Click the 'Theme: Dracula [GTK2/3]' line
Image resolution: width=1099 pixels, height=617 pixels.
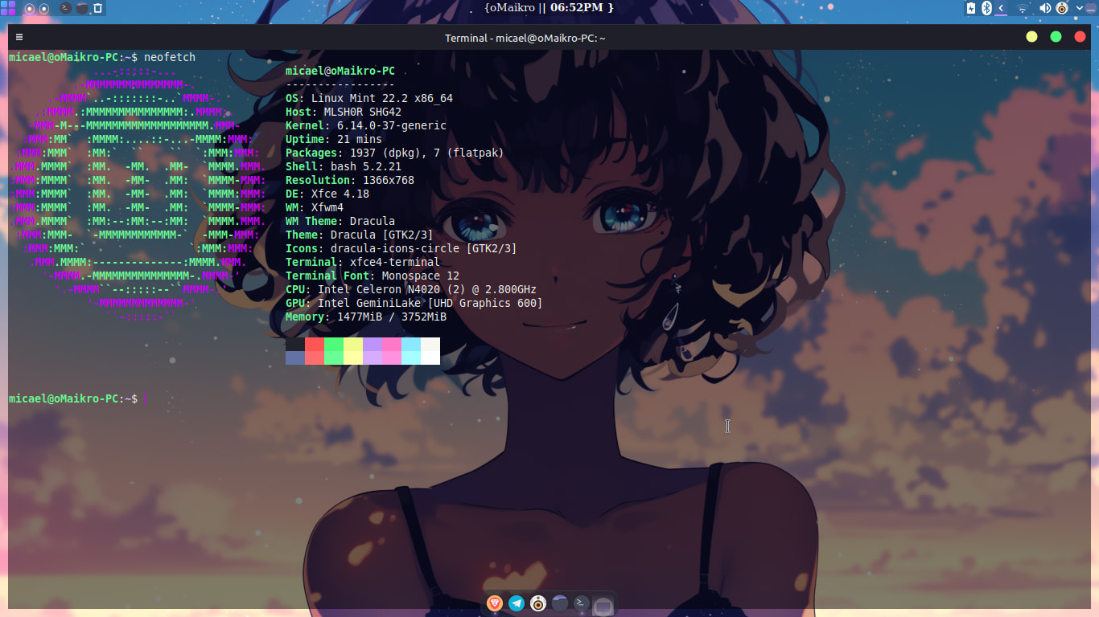(360, 235)
